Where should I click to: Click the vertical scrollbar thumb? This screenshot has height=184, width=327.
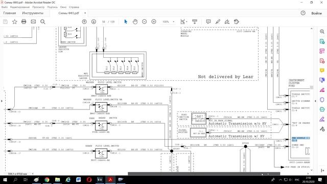point(312,87)
